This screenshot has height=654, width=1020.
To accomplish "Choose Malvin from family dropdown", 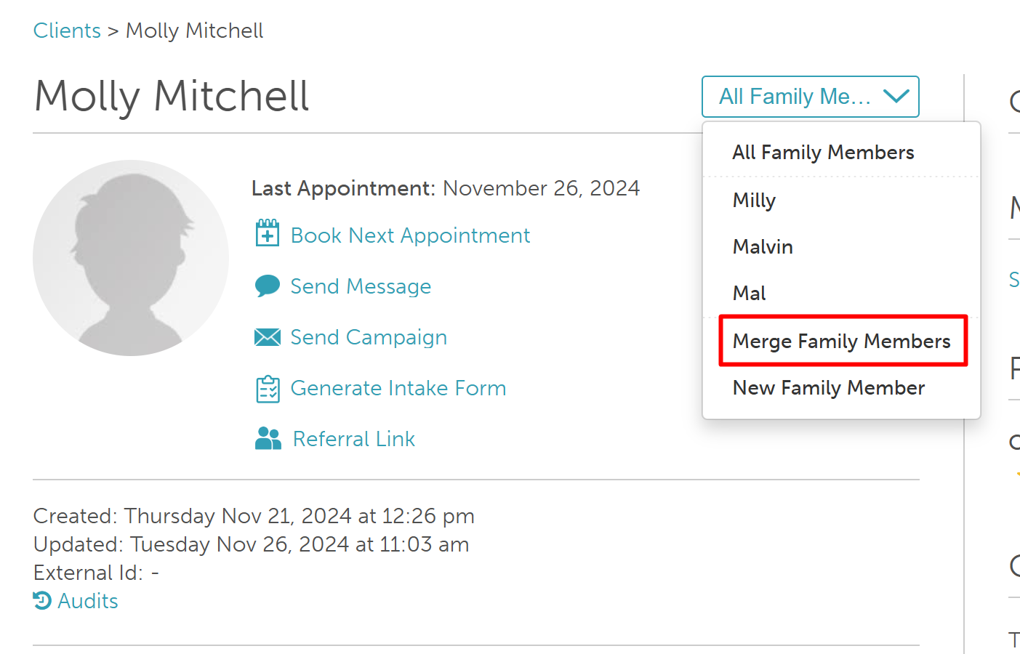I will pos(763,247).
